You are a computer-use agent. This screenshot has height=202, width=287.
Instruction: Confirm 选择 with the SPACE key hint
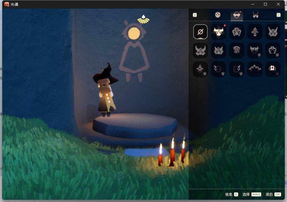click(x=252, y=194)
